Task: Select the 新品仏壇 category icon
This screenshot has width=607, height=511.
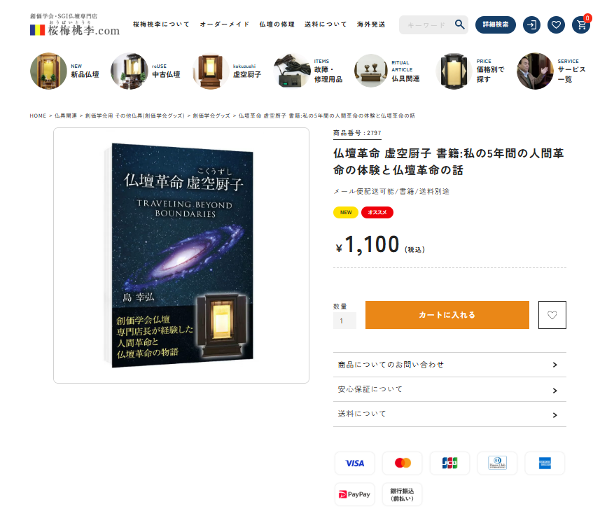Action: [48, 71]
